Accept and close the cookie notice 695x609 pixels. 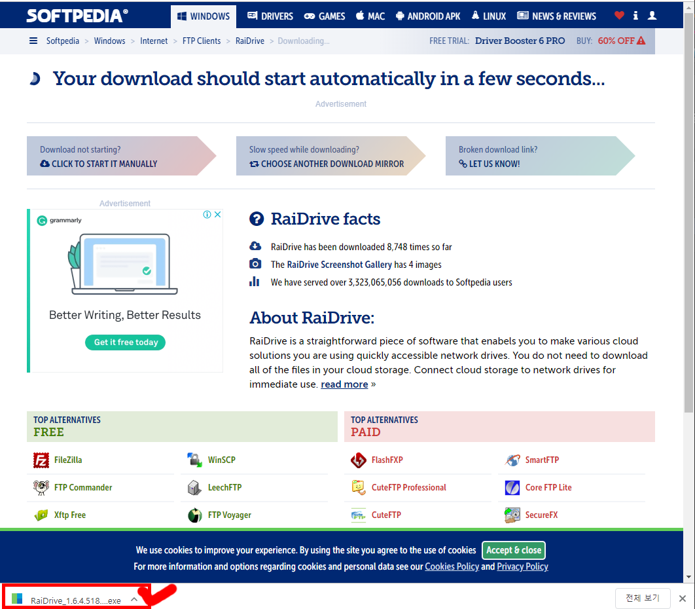click(x=514, y=550)
